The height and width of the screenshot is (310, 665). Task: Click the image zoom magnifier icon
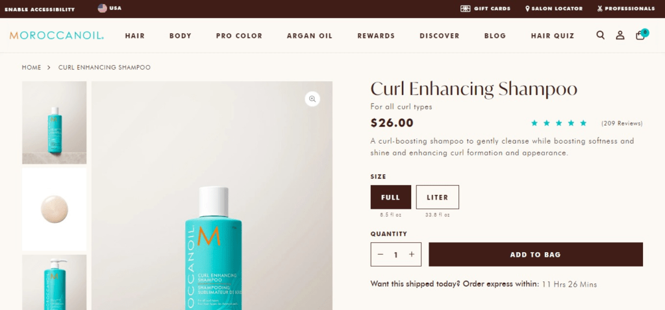[312, 99]
